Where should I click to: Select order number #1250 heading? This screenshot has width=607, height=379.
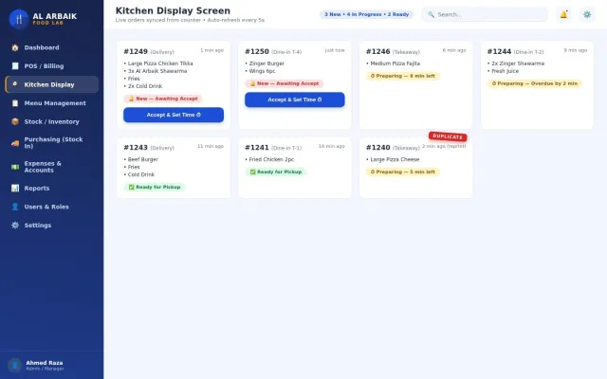[257, 51]
